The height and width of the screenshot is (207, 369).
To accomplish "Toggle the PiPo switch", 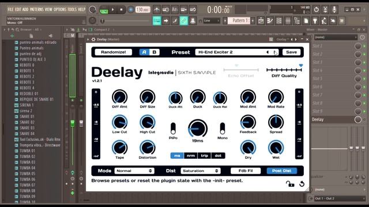I will pos(173,128).
